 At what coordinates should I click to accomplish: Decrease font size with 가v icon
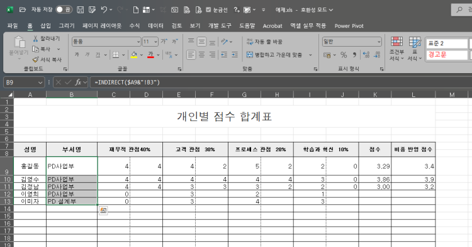pyautogui.click(x=175, y=41)
